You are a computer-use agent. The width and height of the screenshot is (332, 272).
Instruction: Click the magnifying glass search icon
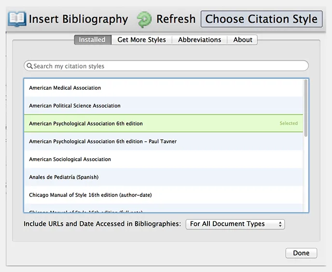pyautogui.click(x=29, y=66)
